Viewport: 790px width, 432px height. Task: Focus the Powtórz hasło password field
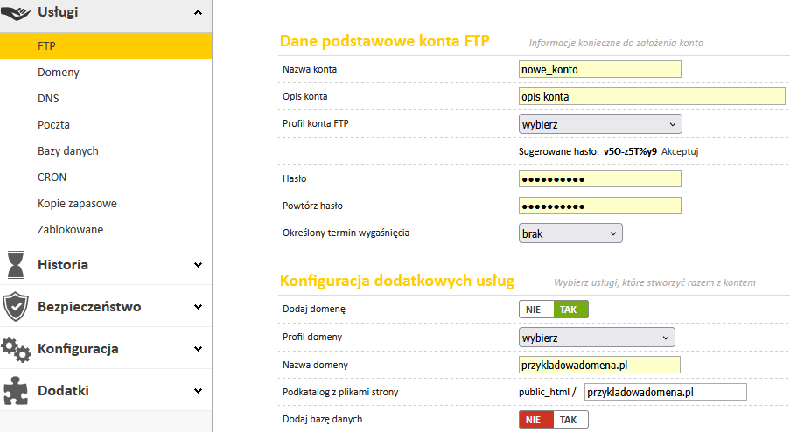click(600, 206)
